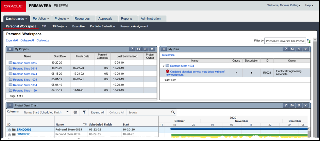Open help for the My Projects portlet
Image resolution: width=320 pixels, height=141 pixels.
tap(132, 49)
